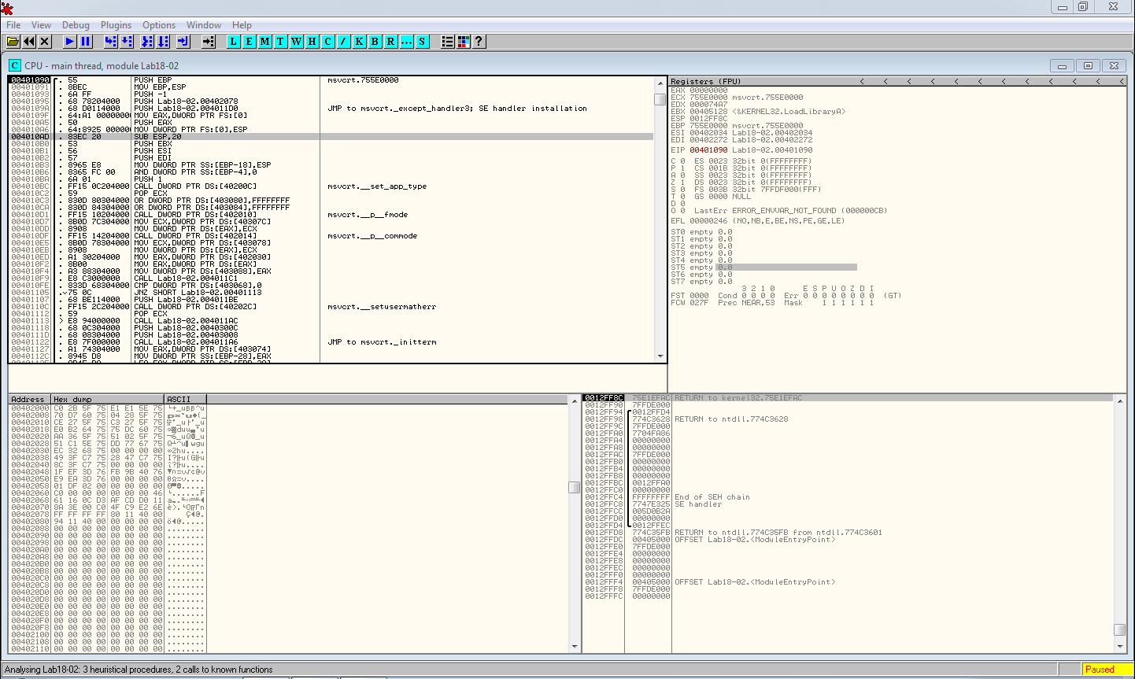The width and height of the screenshot is (1135, 679).
Task: Select the dump row at address 00402000
Action: coord(108,408)
